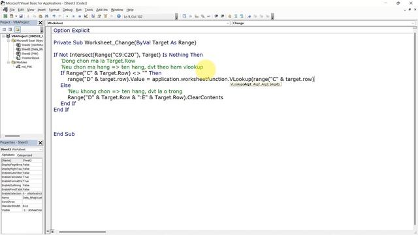Click the Complete Word toolbar icon

pyautogui.click(x=209, y=16)
